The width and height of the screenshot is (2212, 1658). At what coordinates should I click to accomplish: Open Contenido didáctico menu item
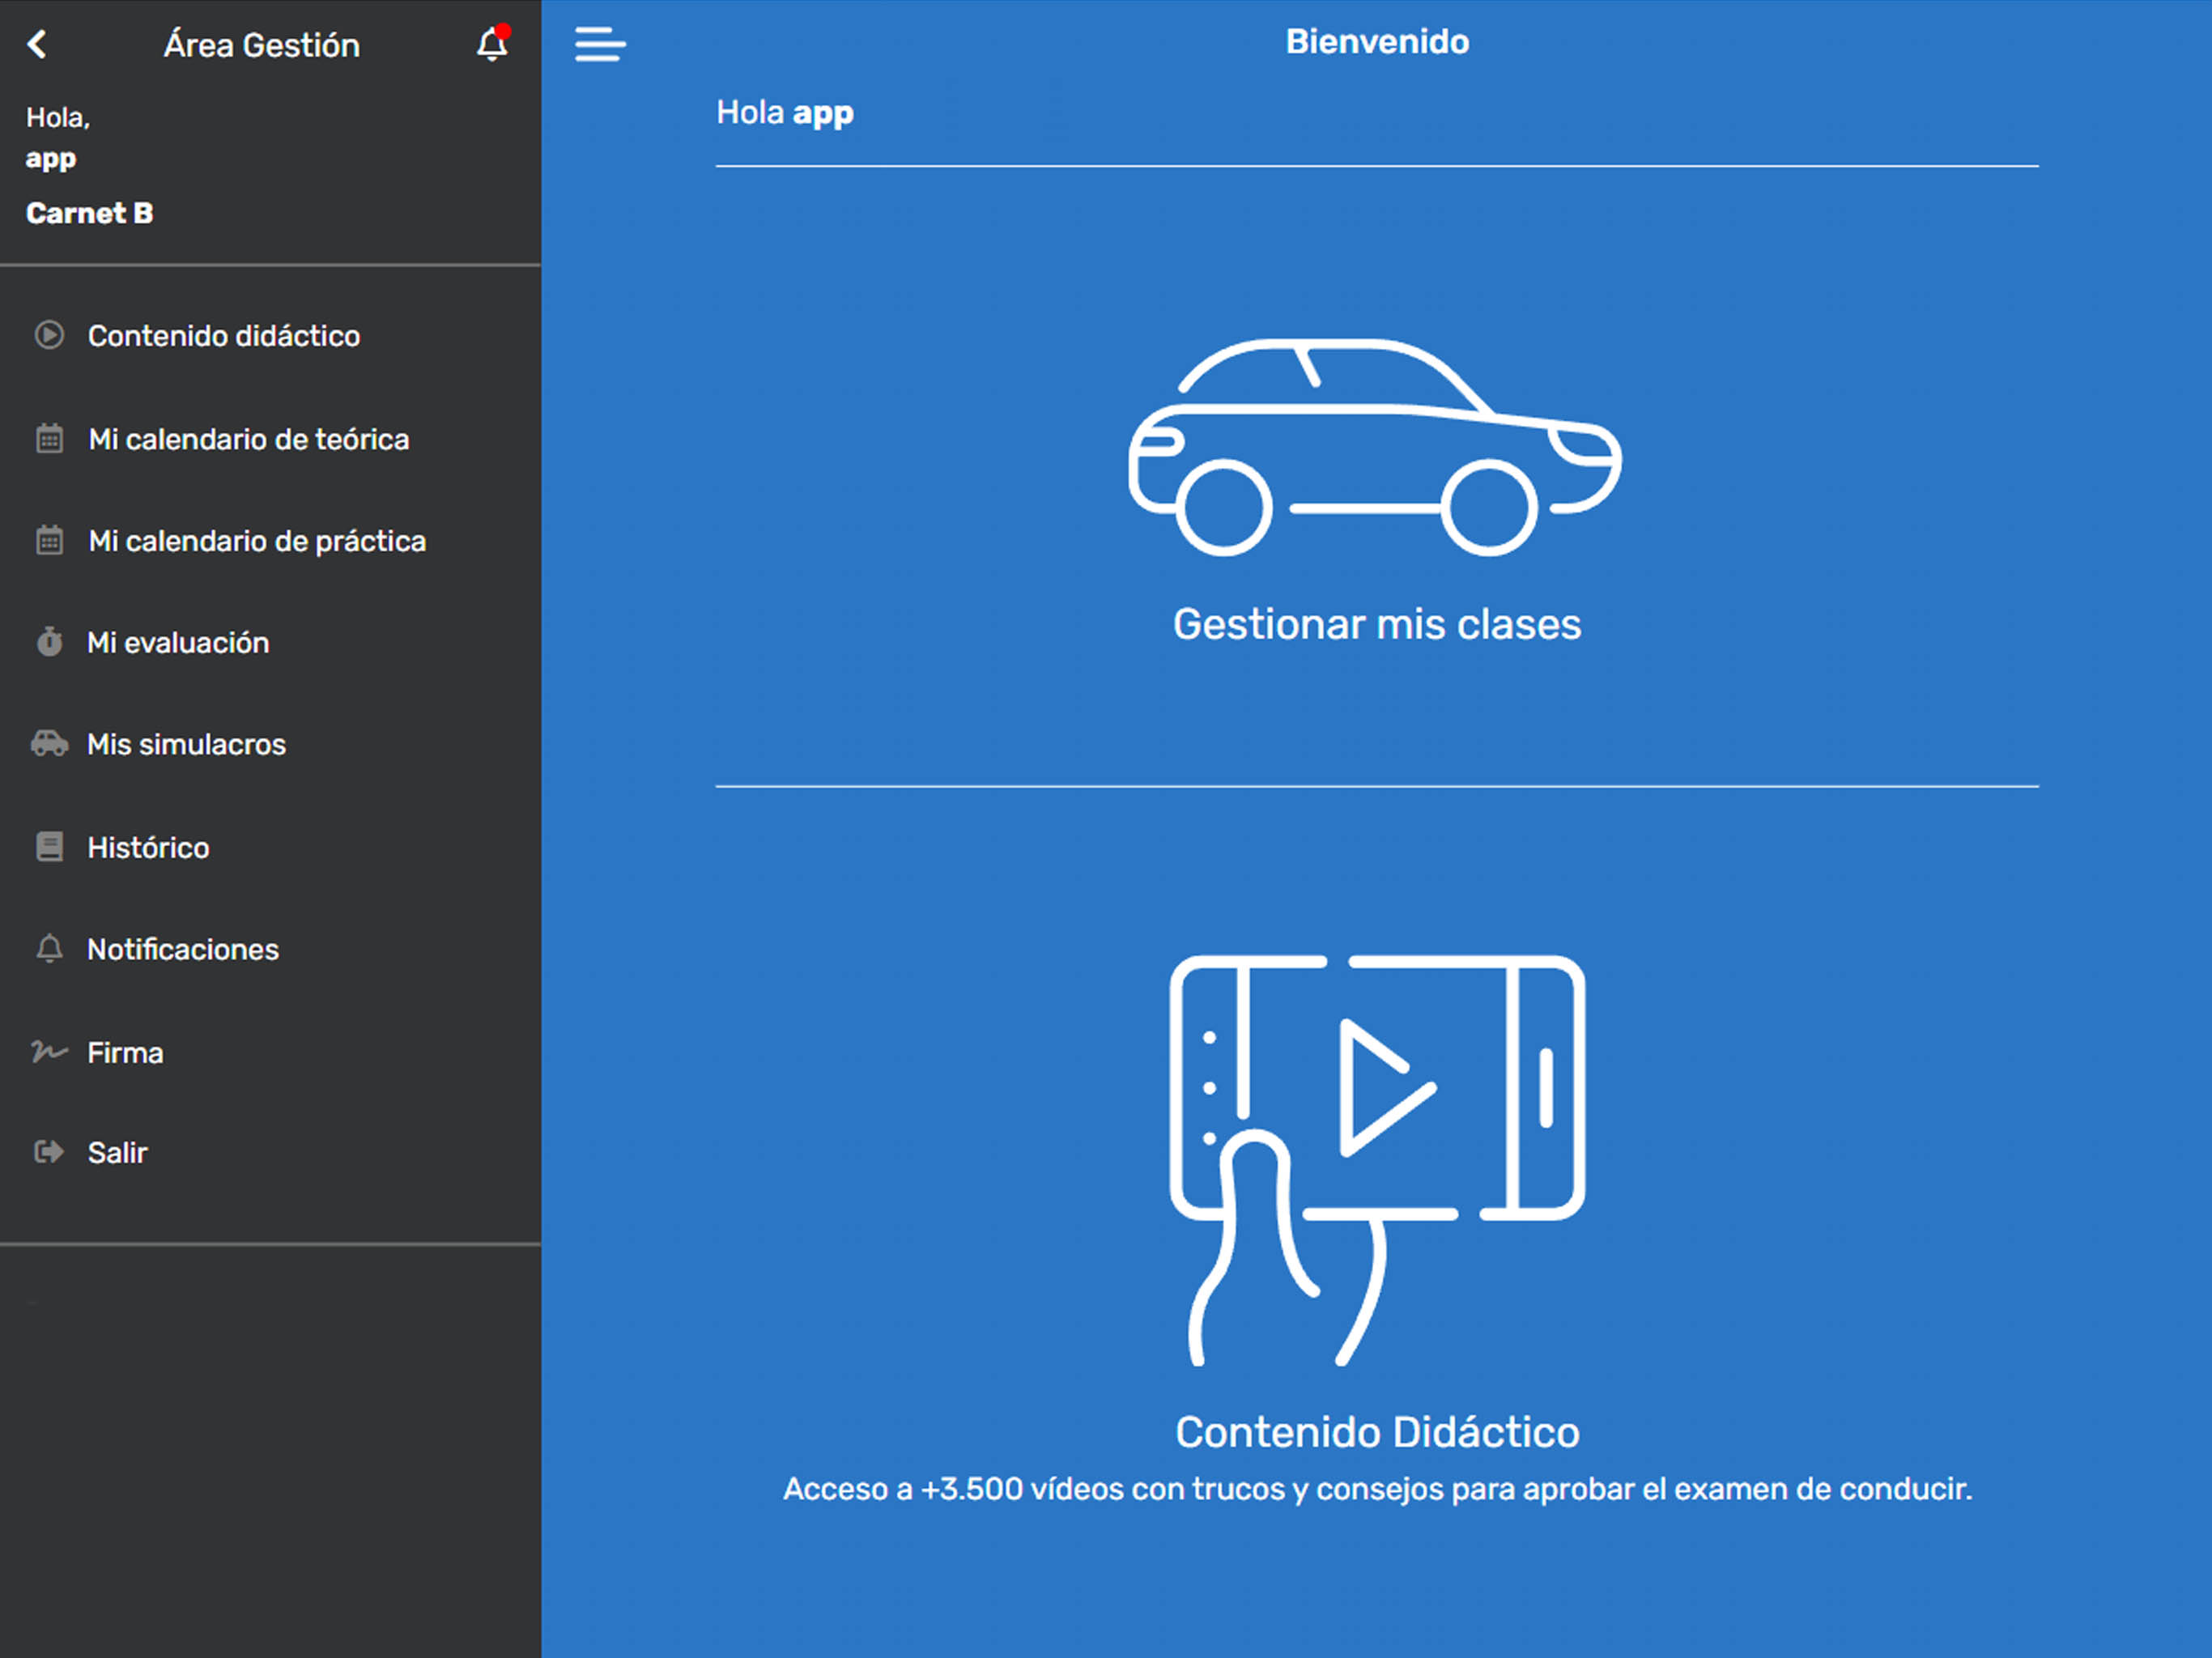[x=224, y=336]
